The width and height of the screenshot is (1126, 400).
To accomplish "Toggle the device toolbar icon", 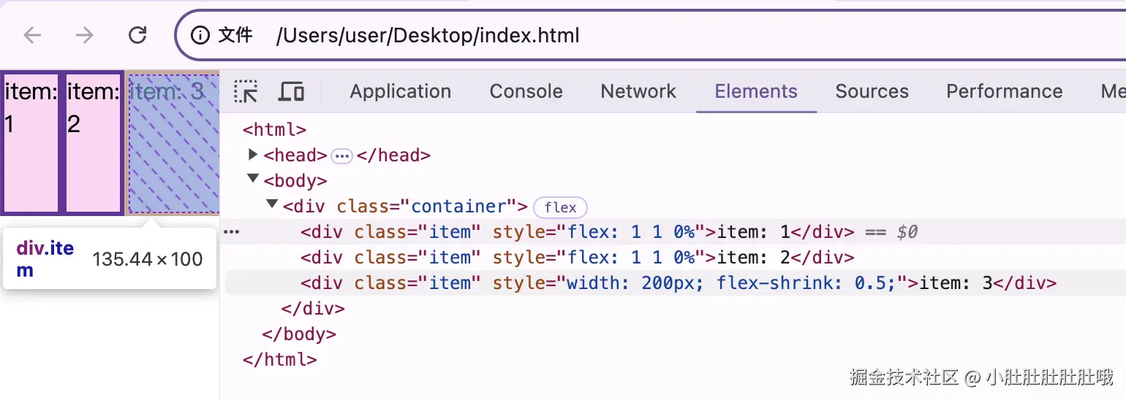I will point(291,91).
